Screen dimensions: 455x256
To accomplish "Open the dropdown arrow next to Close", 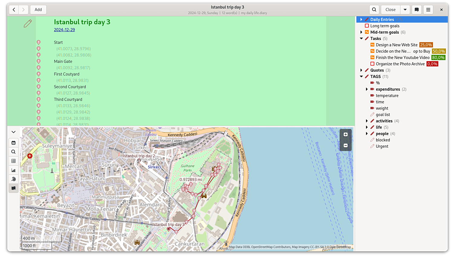I will pyautogui.click(x=405, y=10).
